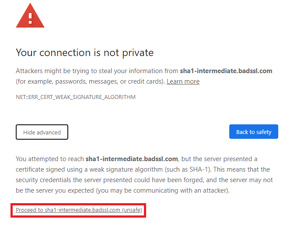Click the word '(unsafe)' in the proceed link

[x=132, y=210]
